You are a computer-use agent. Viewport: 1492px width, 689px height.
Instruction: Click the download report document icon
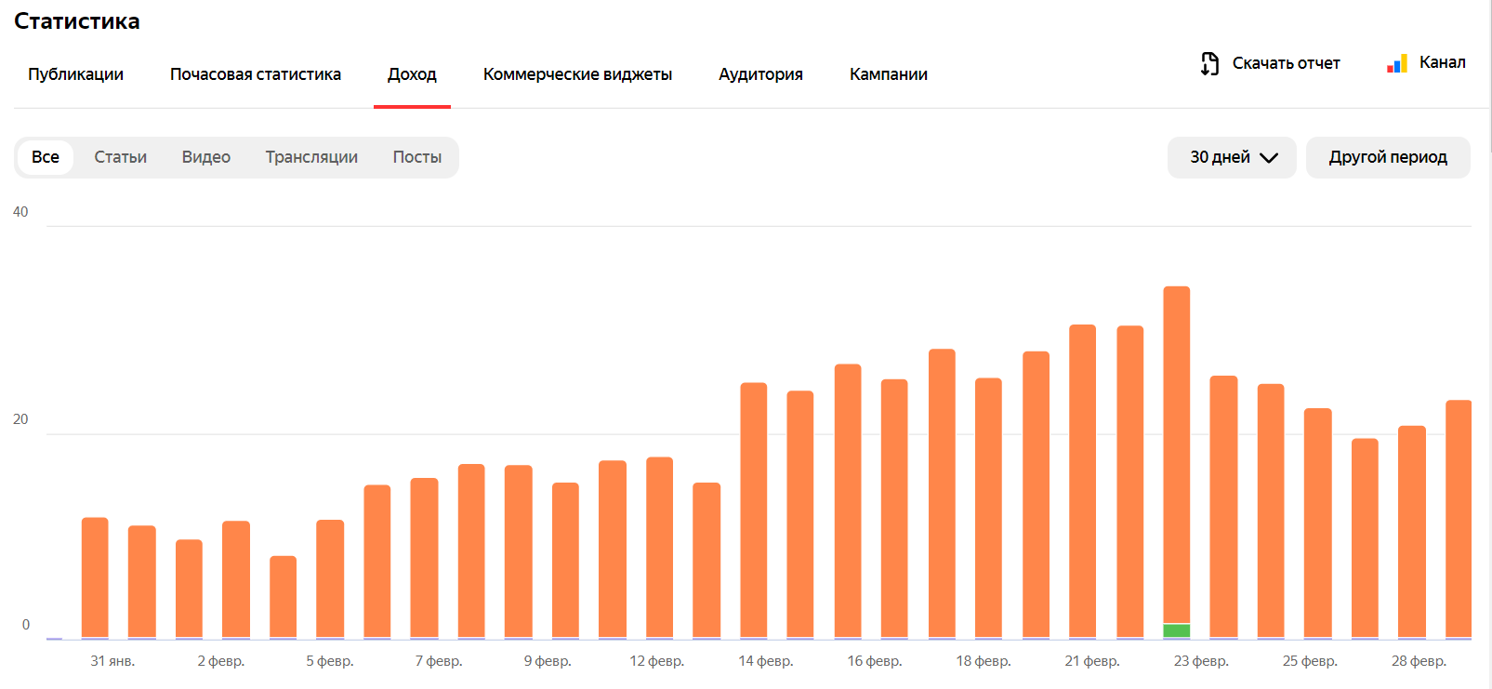(x=1209, y=63)
